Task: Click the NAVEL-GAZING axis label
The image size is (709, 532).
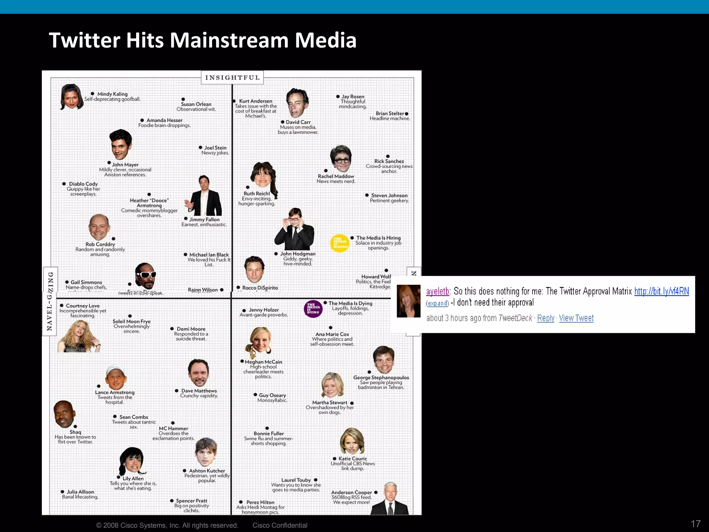Action: pos(50,301)
